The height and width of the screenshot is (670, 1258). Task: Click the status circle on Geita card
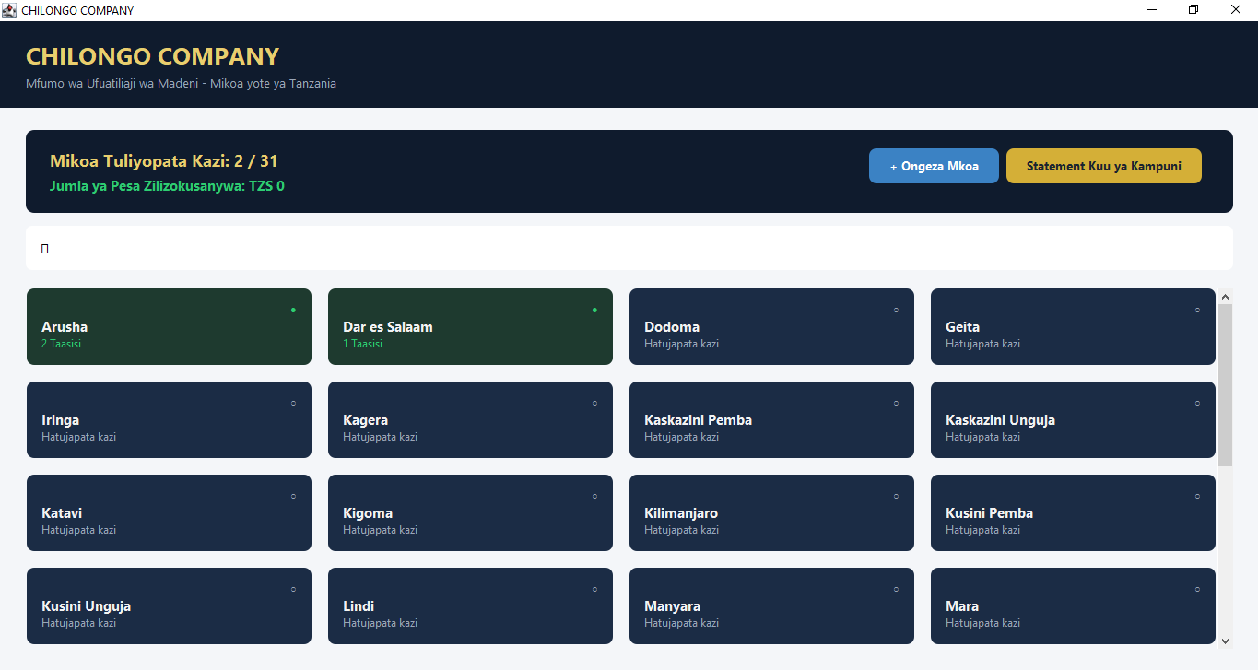click(1197, 310)
